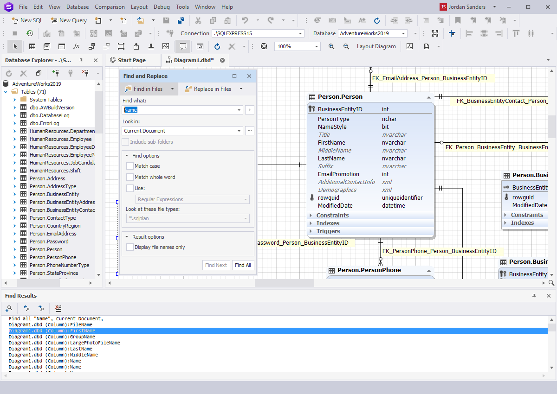Click the zoom in magnifier icon
Viewport: 557px width, 394px height.
331,46
